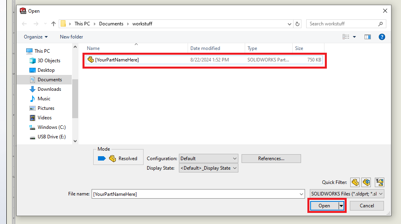The height and width of the screenshot is (224, 401).
Task: Cancel the Open dialog
Action: coord(366,206)
